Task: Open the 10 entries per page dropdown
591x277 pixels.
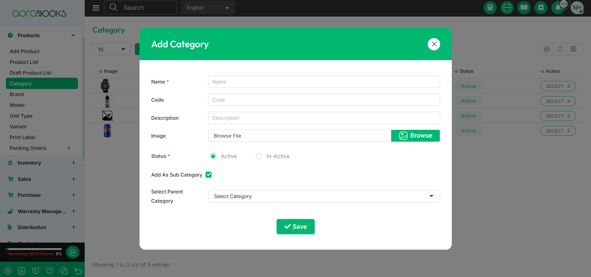Action: coord(111,49)
